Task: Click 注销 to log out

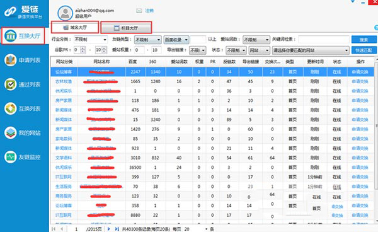Action: pos(149,11)
